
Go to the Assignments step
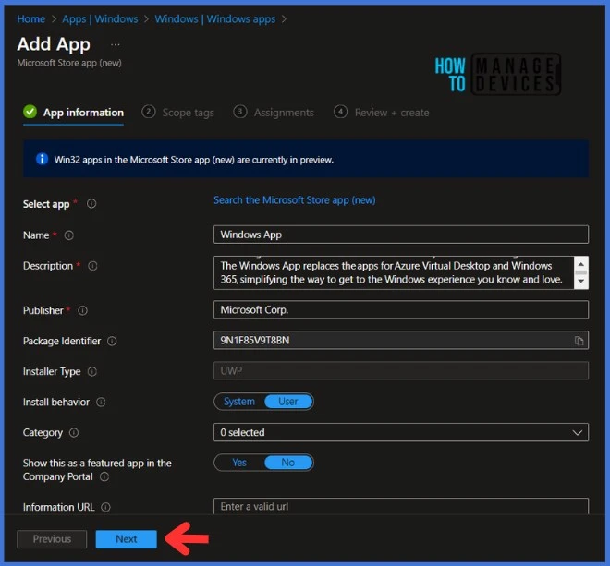click(x=274, y=113)
